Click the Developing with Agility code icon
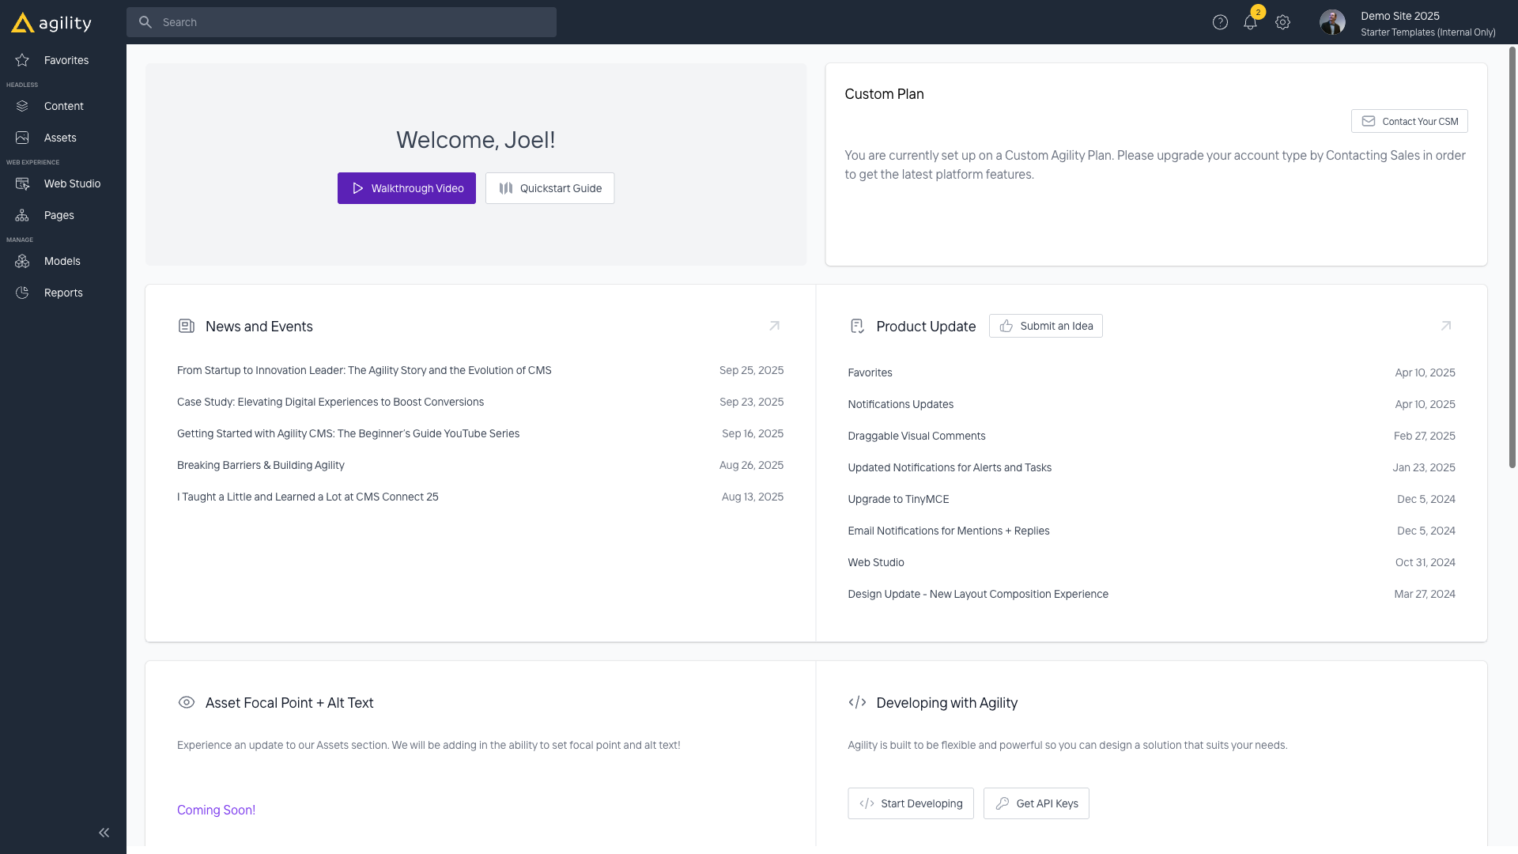 click(x=857, y=702)
